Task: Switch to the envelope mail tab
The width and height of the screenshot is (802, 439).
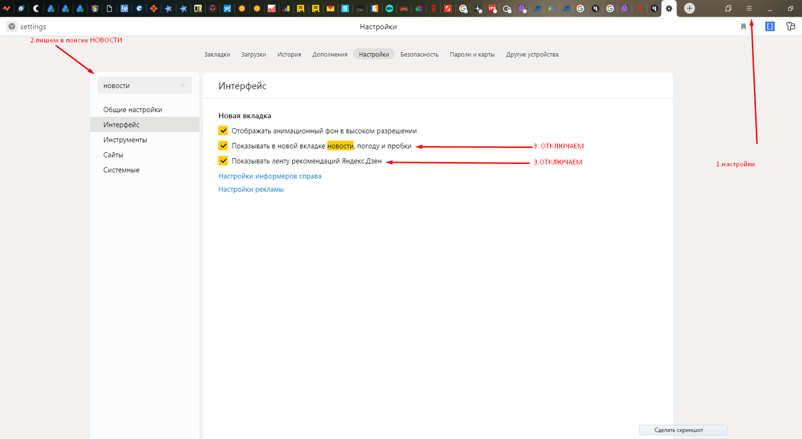Action: 330,9
